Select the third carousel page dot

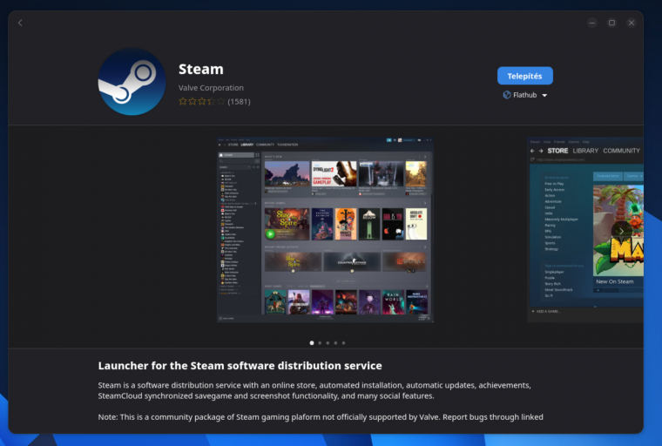(328, 343)
